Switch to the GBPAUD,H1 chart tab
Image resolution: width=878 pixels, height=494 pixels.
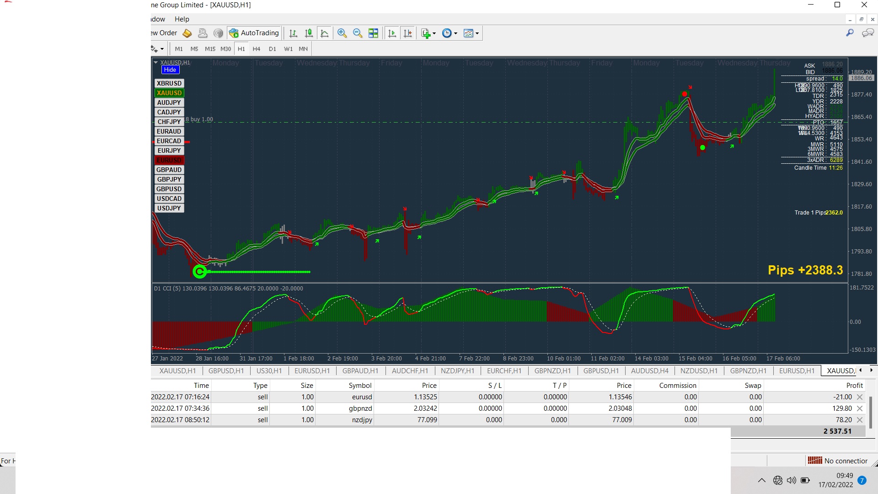coord(360,371)
